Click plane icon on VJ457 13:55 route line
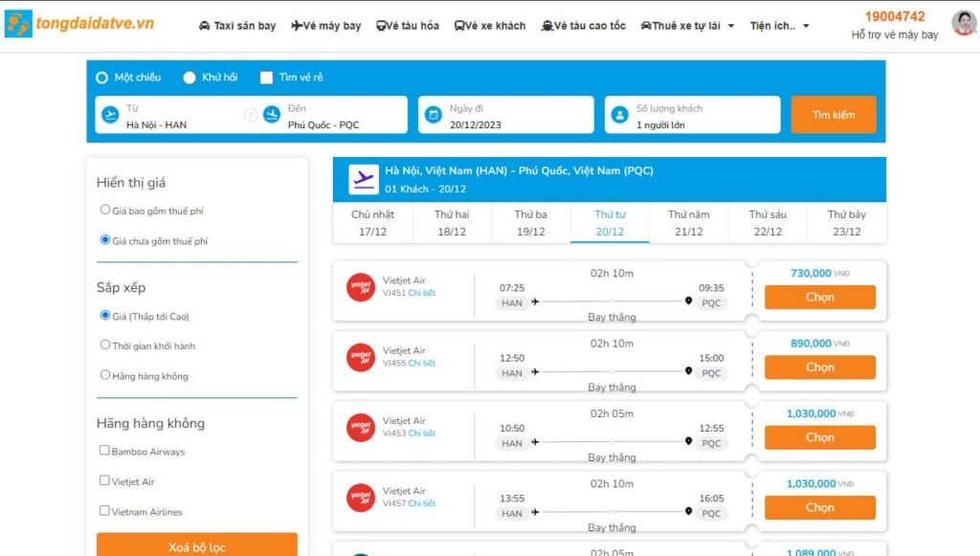 pyautogui.click(x=535, y=512)
